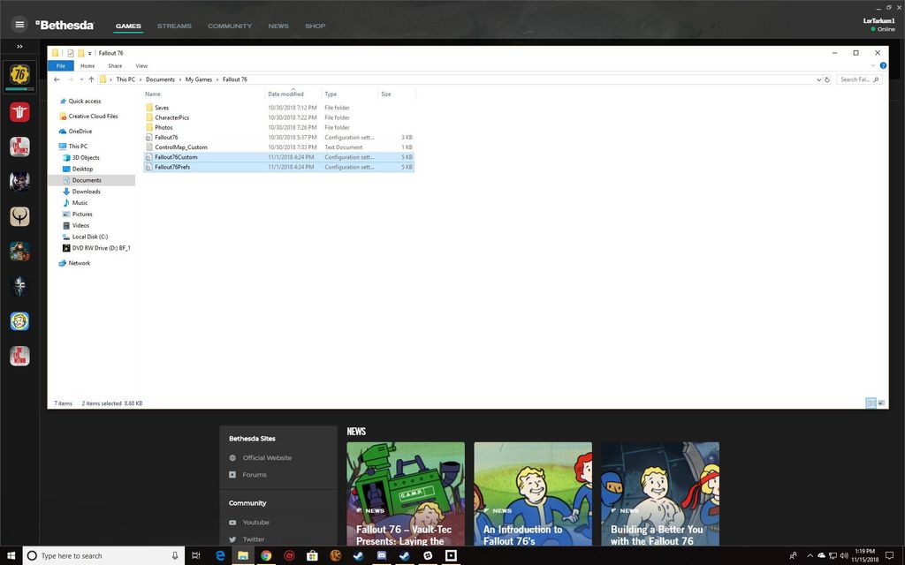905x565 pixels.
Task: Open Discord from the taskbar
Action: point(382,556)
